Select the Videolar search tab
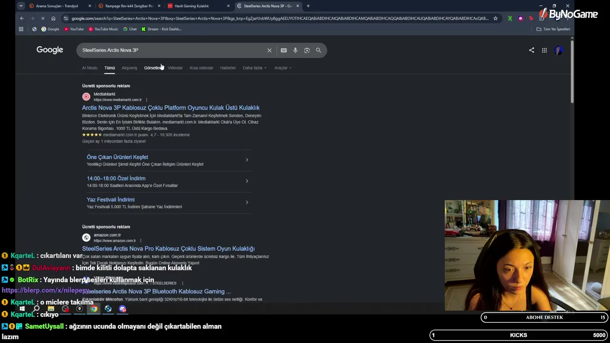Screen dimensions: 610x343 tap(175, 68)
